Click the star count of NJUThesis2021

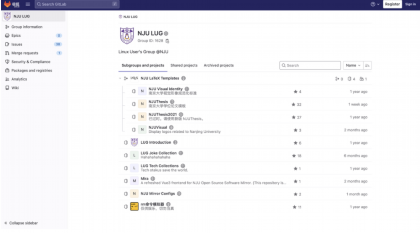[x=297, y=117]
